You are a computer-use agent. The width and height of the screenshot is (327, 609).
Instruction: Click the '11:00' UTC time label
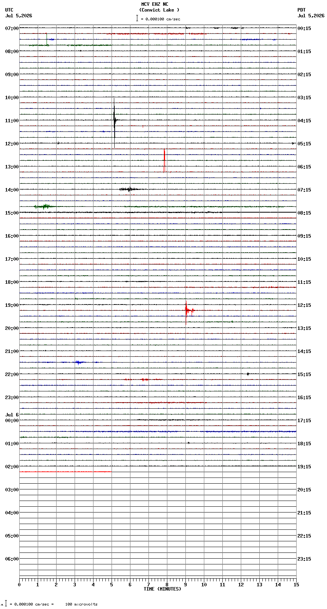point(12,121)
